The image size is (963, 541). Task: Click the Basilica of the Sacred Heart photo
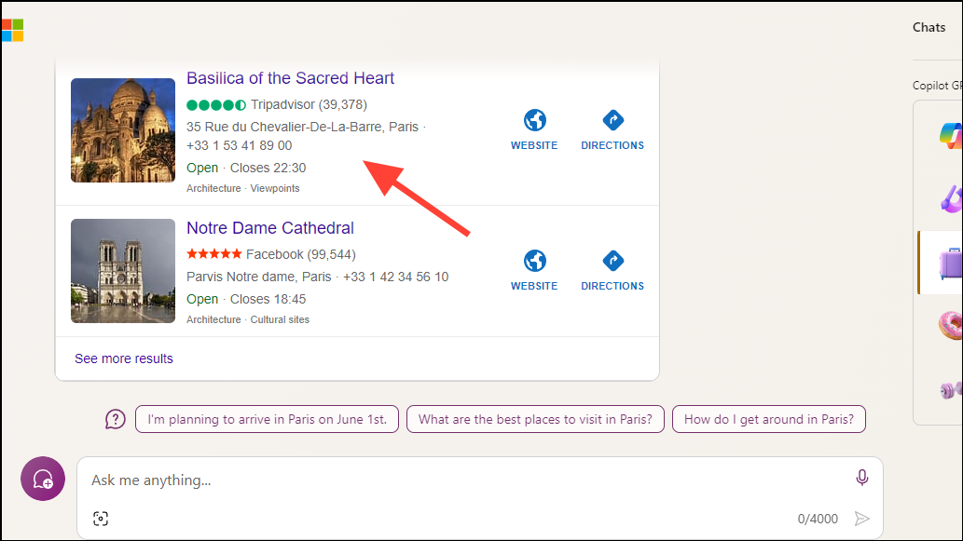pos(123,130)
